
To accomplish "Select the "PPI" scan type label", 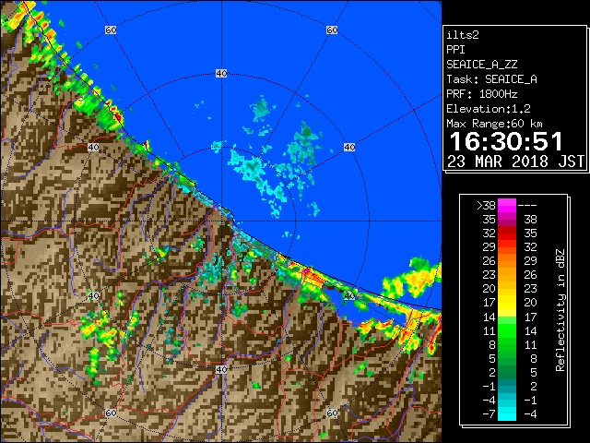I will [455, 50].
